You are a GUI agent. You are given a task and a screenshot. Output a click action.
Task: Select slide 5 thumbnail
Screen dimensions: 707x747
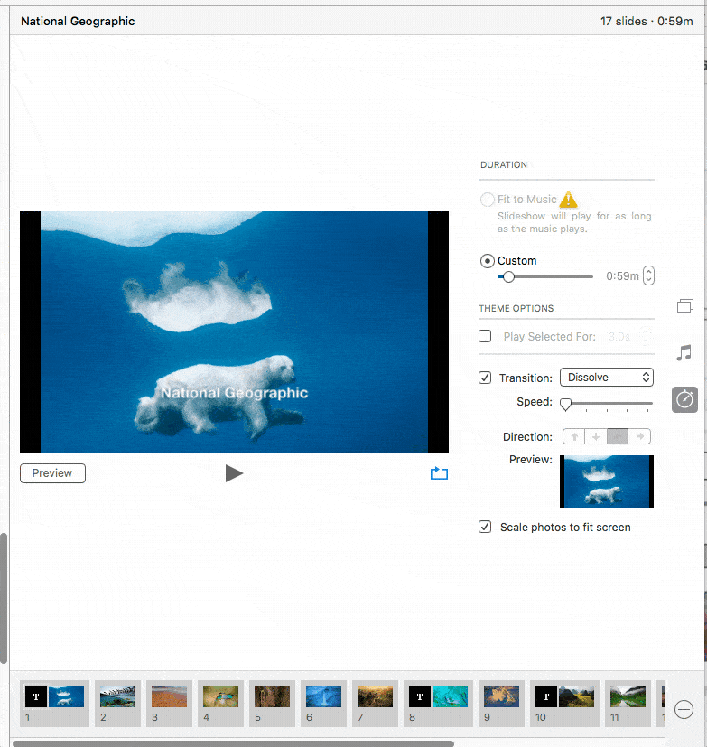[x=272, y=696]
